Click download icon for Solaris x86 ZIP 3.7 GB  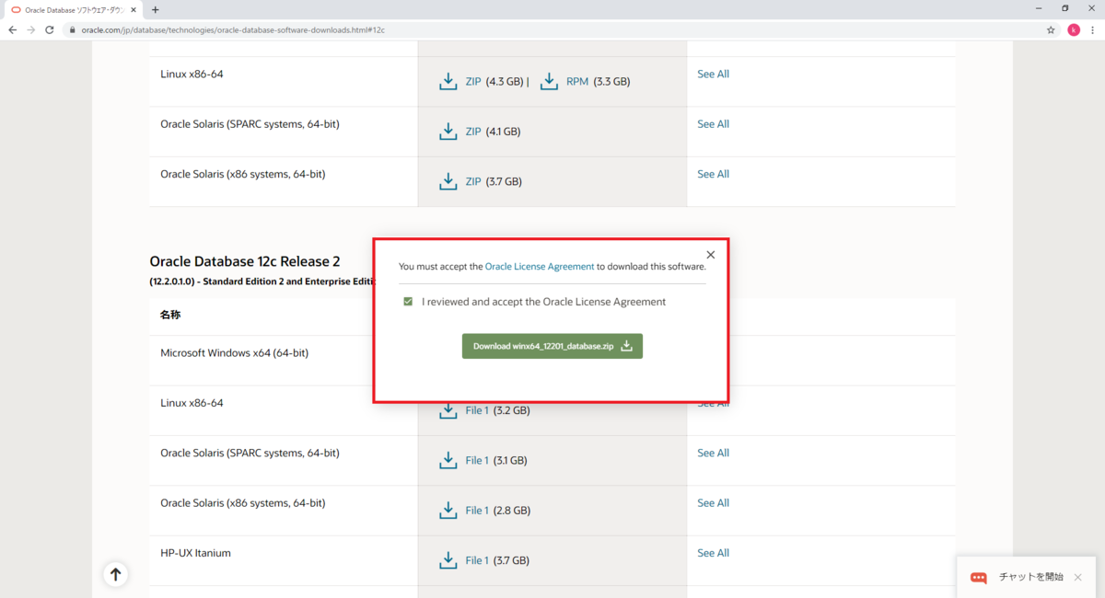pyautogui.click(x=448, y=181)
